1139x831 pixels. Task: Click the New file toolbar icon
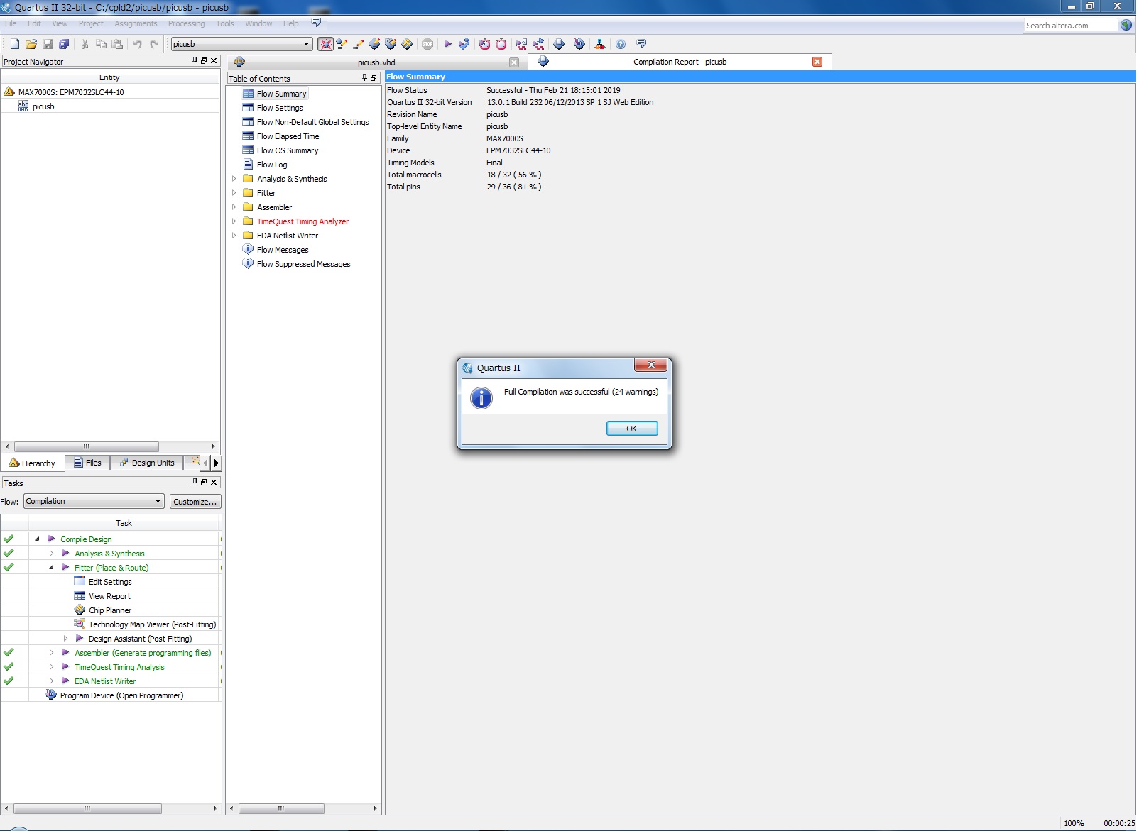(15, 44)
